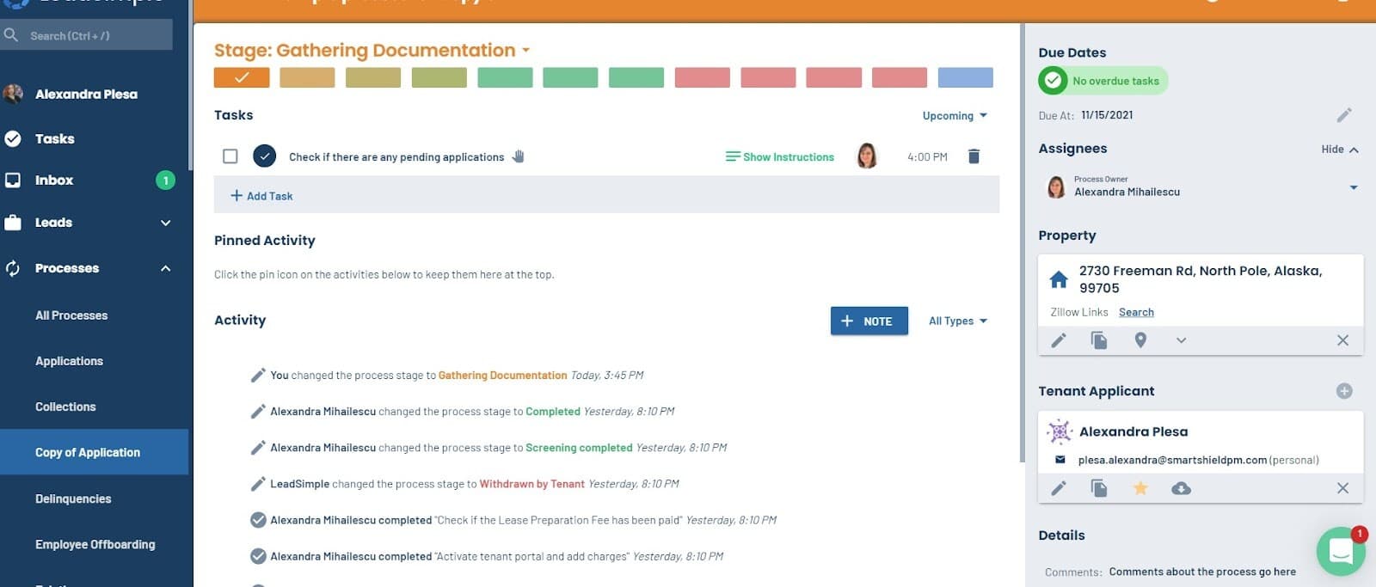This screenshot has width=1376, height=587.
Task: Open the All Types activity filter
Action: pyautogui.click(x=958, y=321)
